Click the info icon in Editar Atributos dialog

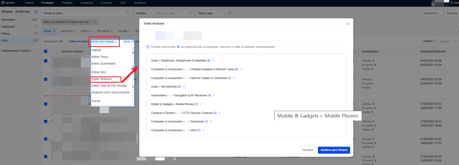coord(148,47)
